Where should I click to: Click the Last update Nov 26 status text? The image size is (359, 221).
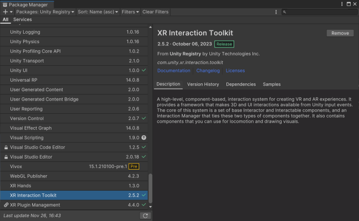click(32, 215)
